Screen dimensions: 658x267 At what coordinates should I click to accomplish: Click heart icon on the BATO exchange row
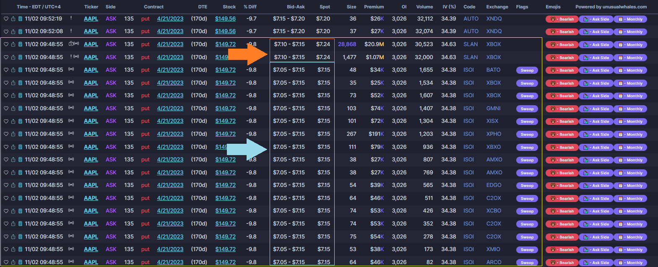tap(6, 70)
